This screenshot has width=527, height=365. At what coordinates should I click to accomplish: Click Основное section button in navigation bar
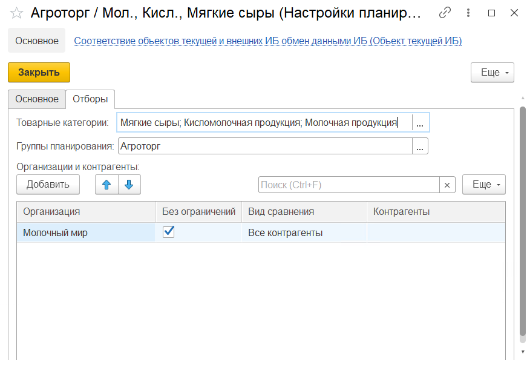[x=37, y=41]
